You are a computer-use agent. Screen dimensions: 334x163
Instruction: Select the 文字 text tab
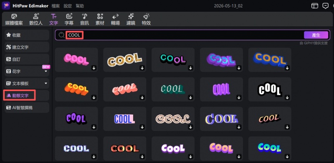tap(53, 19)
